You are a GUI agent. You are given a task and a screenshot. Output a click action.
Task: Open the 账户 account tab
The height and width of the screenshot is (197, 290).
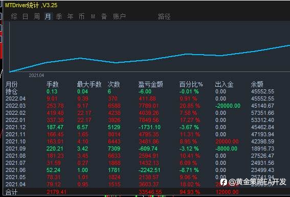point(120,17)
